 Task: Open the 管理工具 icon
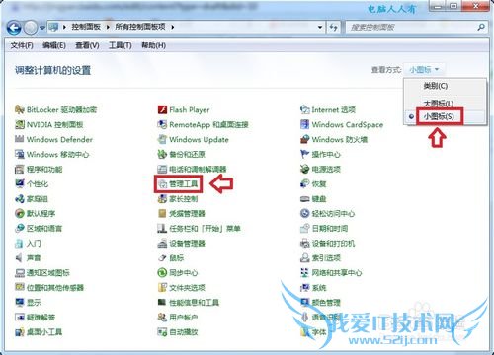click(x=162, y=184)
